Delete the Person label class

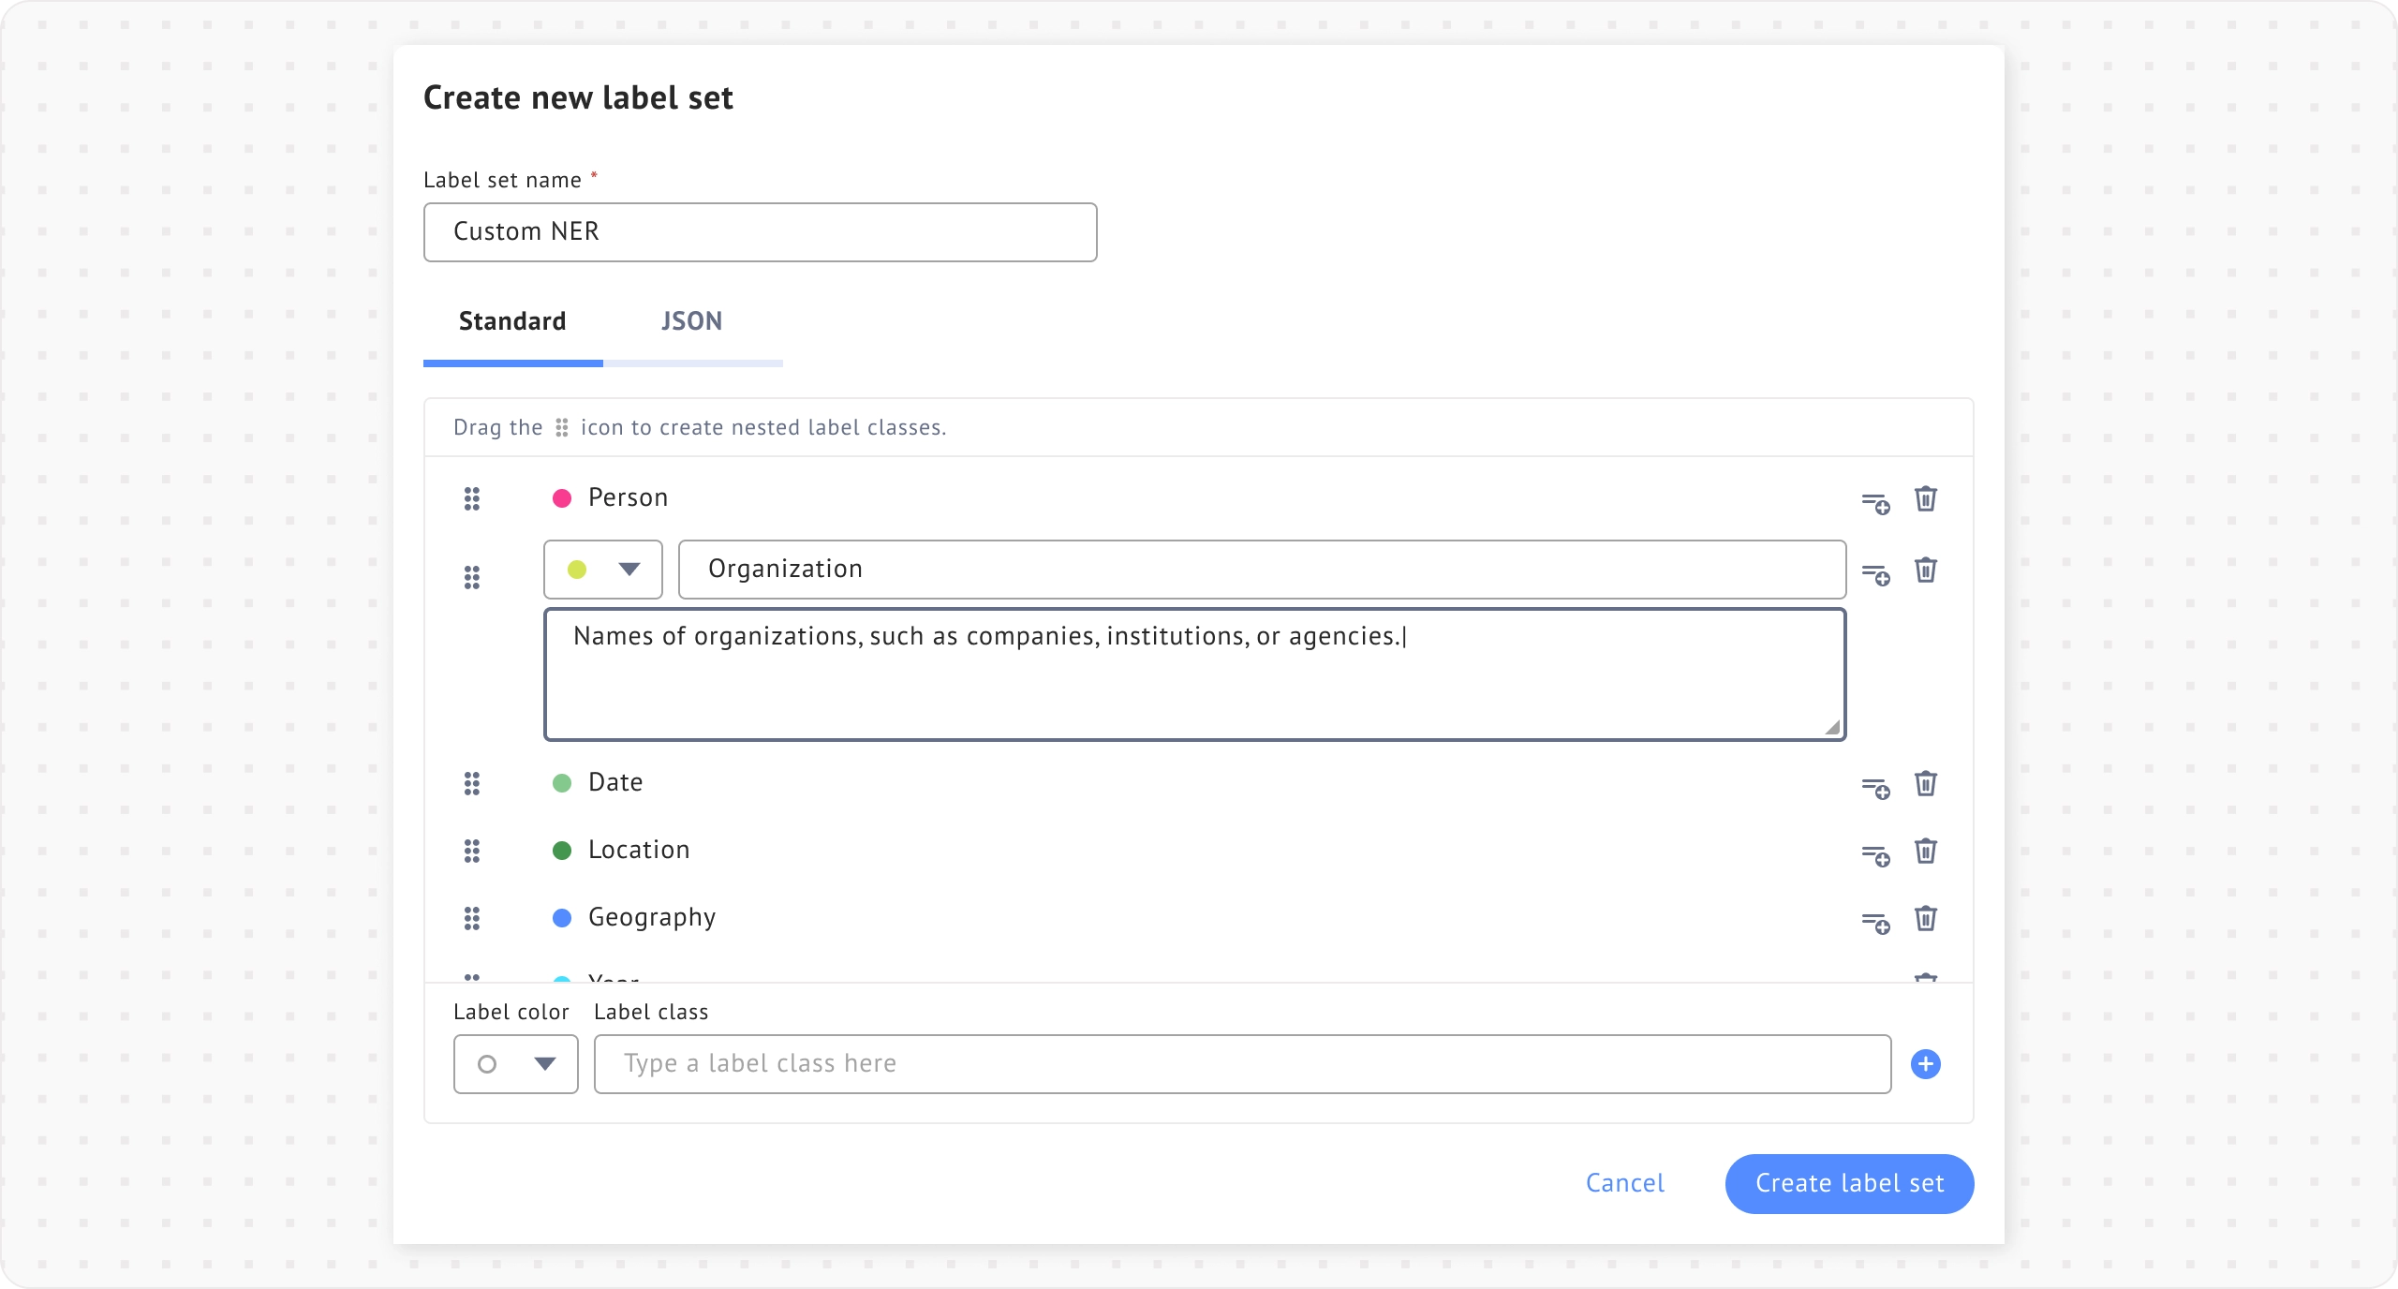[1925, 498]
